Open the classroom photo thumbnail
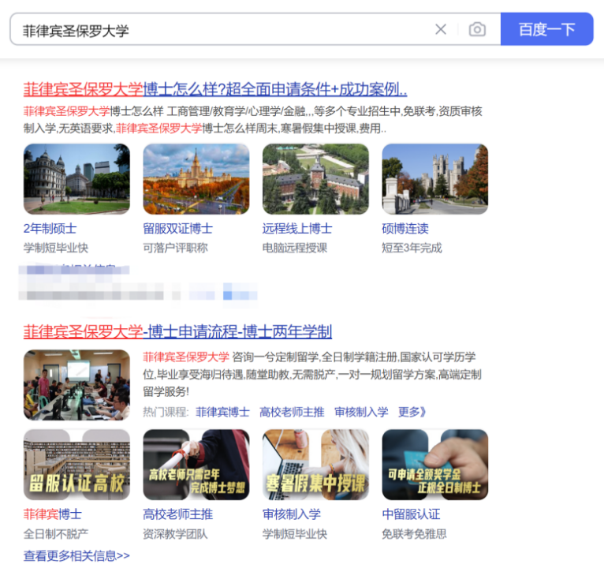 click(76, 384)
